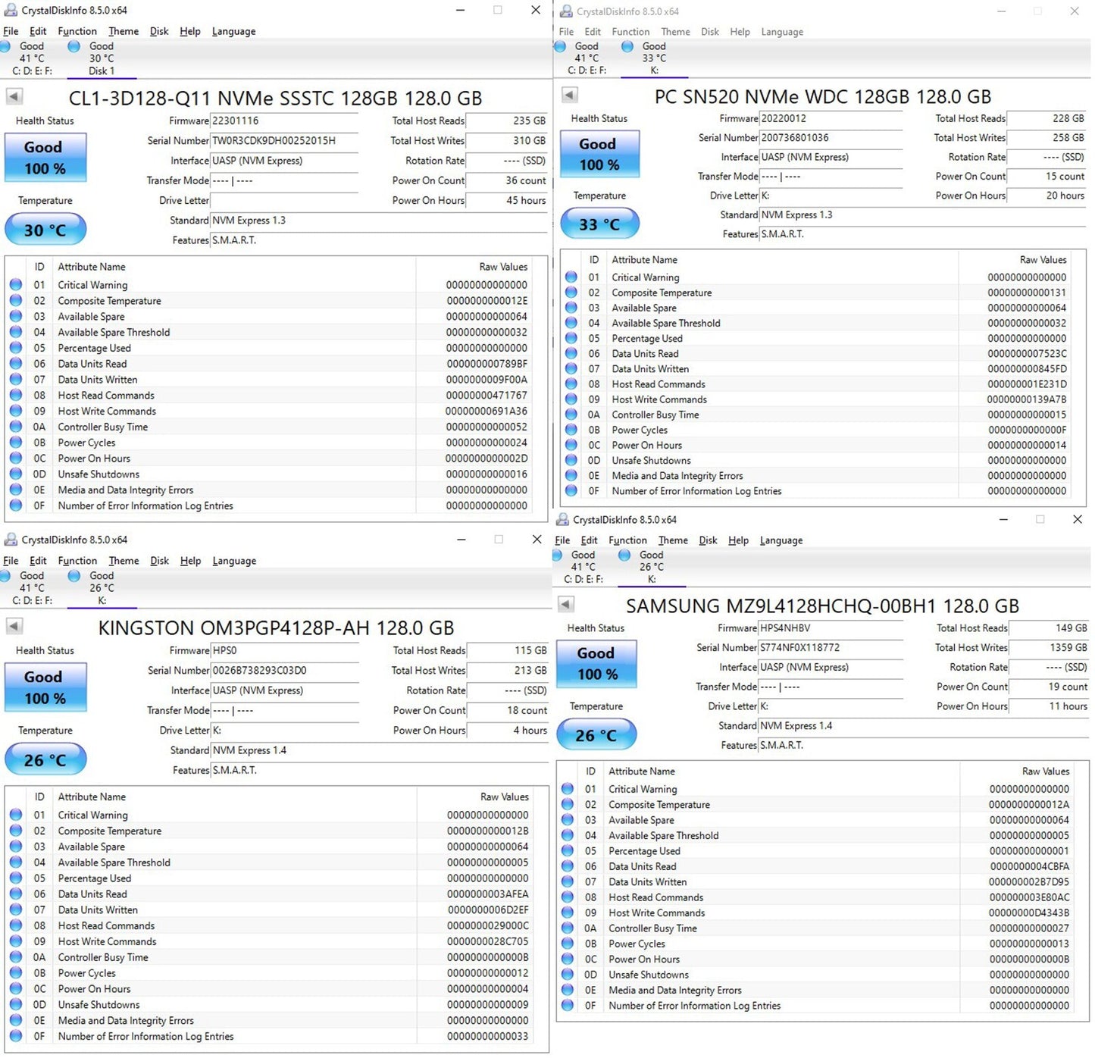This screenshot has height=1058, width=1095.
Task: Click the 26 °C temperature button in the SAMSUNG window
Action: (596, 735)
